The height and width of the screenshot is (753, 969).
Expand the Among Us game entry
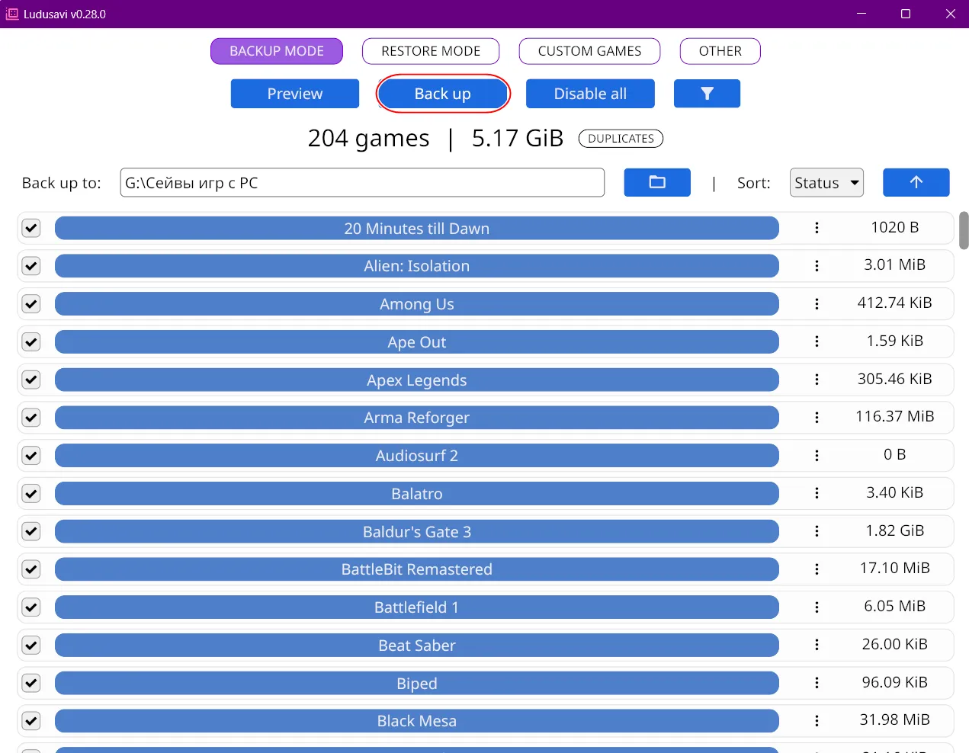coord(417,304)
